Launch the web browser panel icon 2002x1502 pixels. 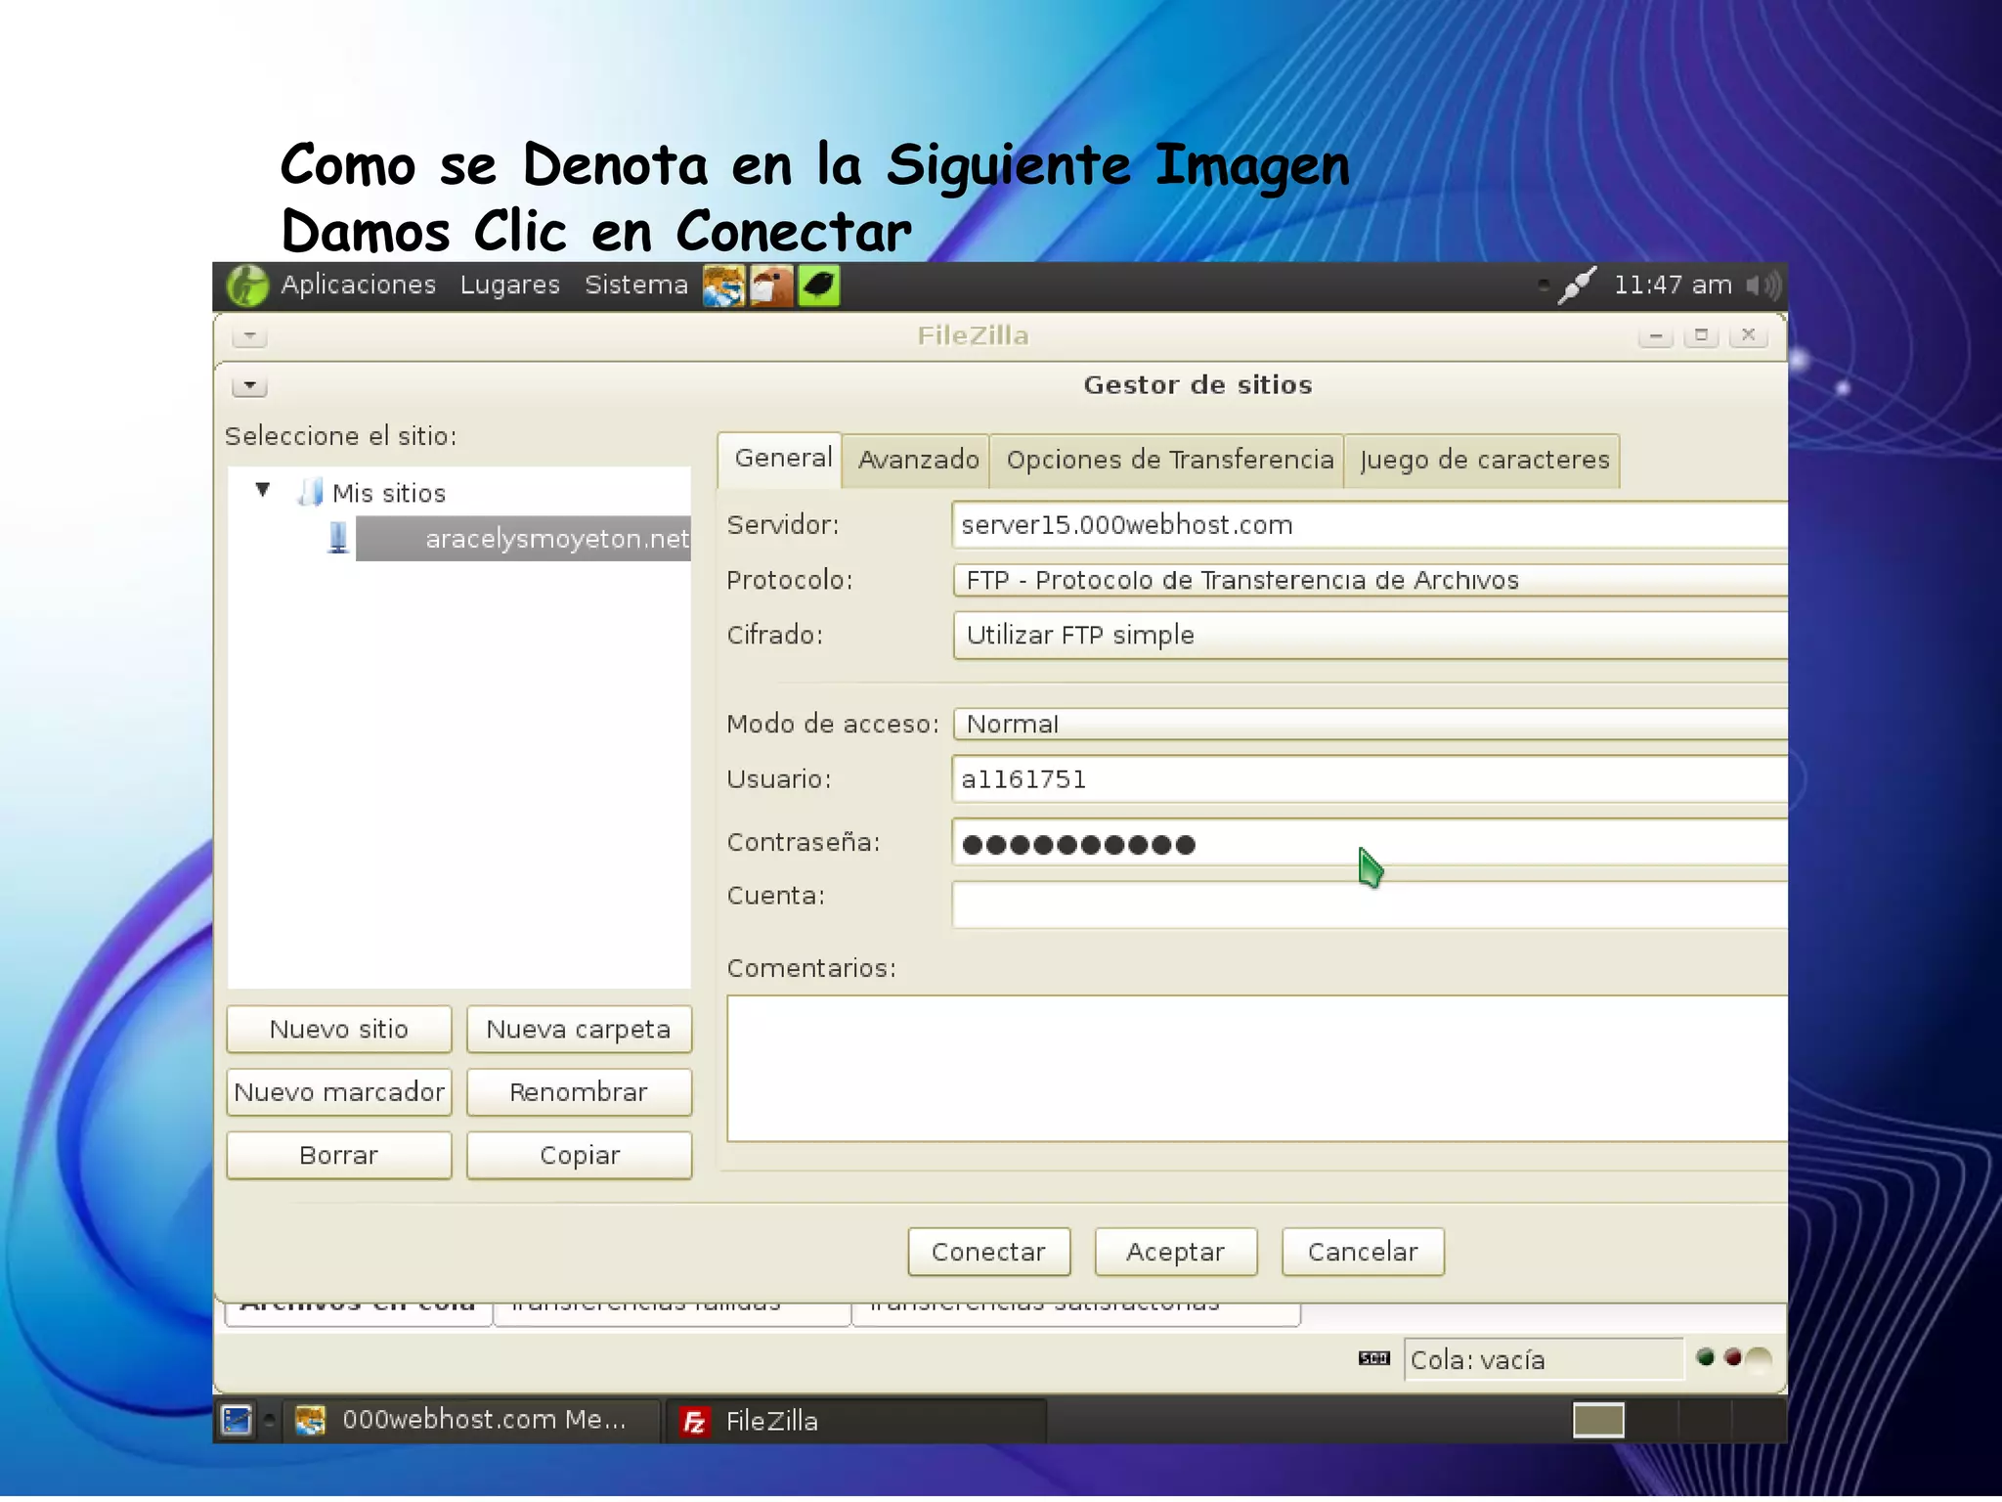(723, 287)
